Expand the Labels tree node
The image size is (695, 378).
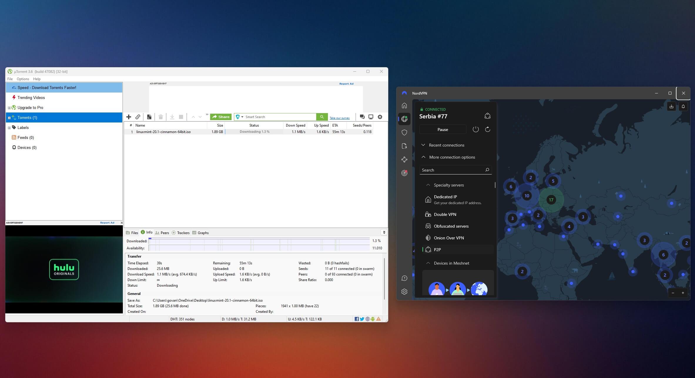point(9,128)
